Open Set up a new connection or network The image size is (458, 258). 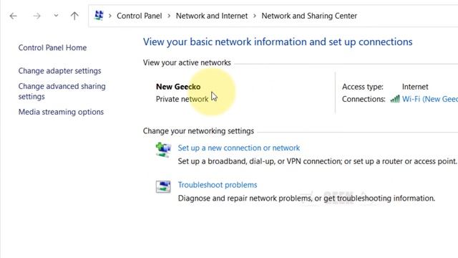(x=238, y=148)
